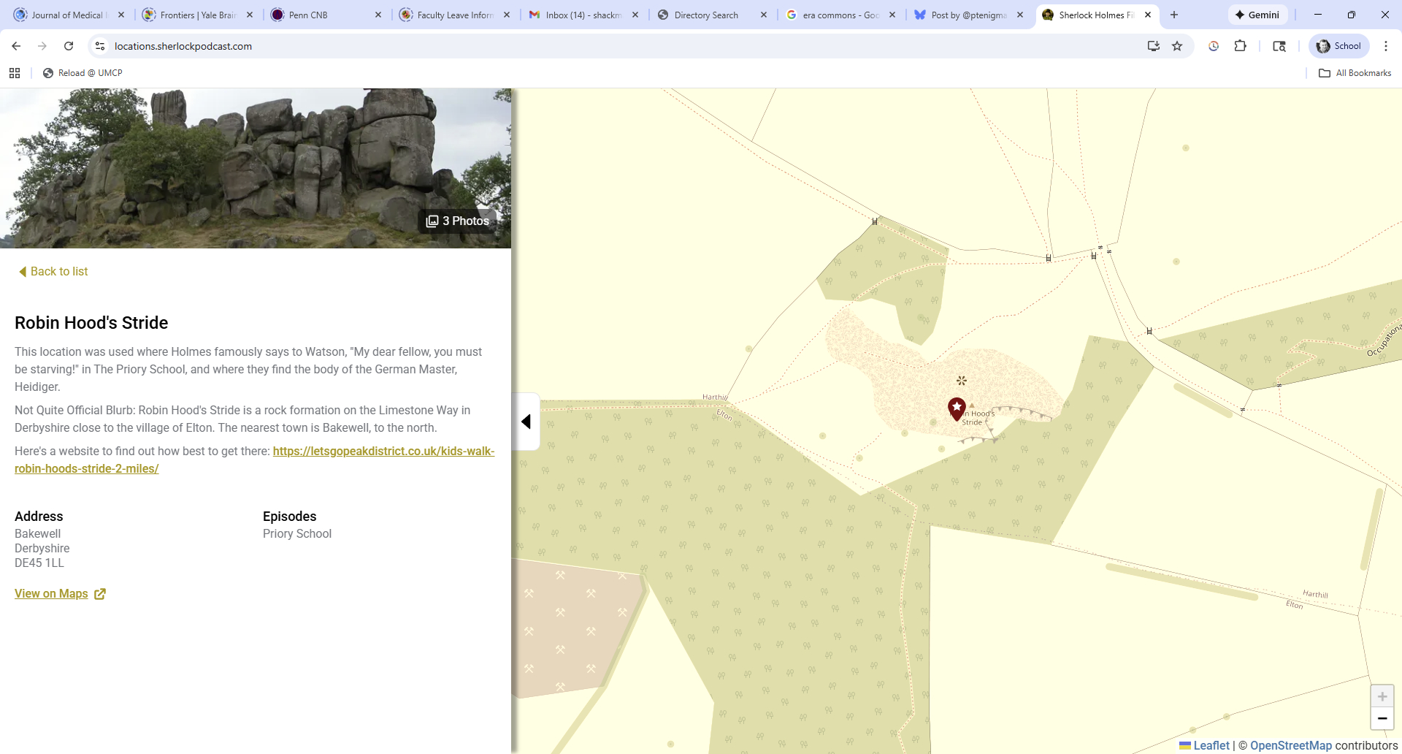Open the Gemini assistant button
Screen dimensions: 1402x754
tap(1257, 15)
